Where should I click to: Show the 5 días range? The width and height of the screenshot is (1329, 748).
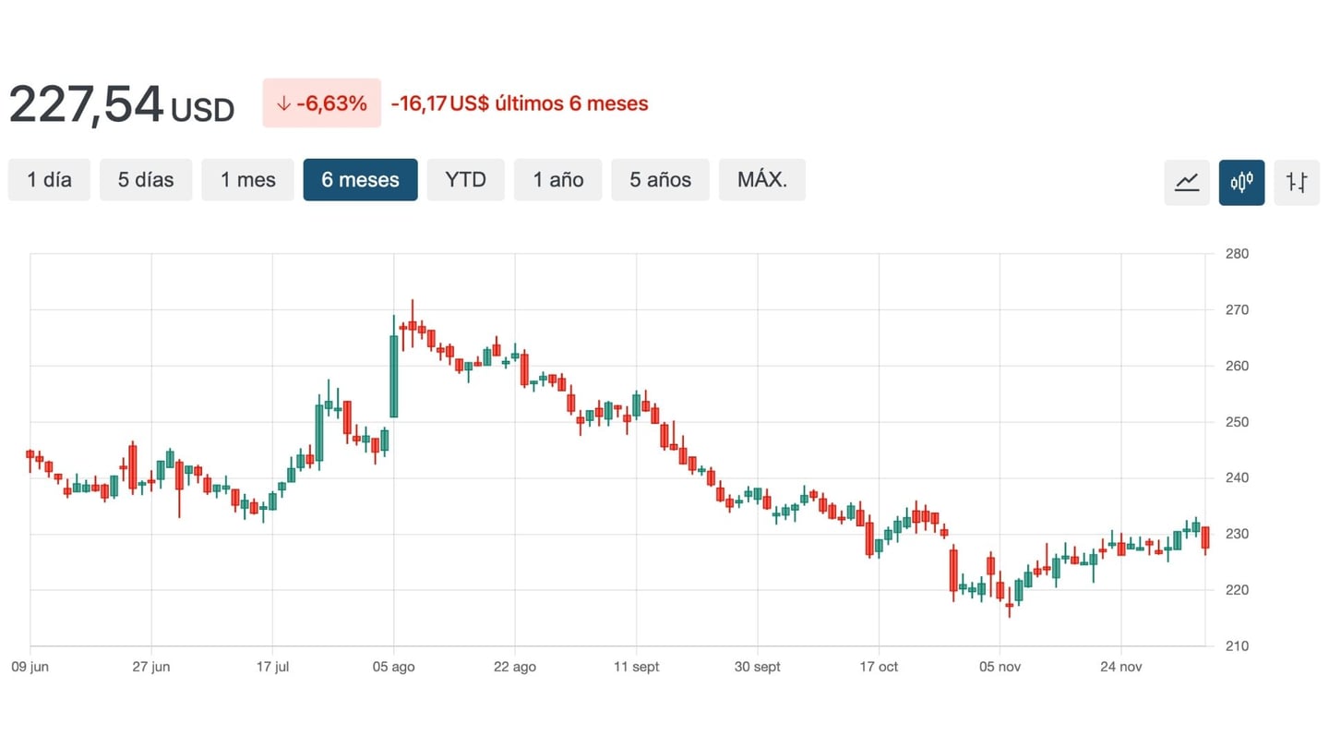pos(146,180)
